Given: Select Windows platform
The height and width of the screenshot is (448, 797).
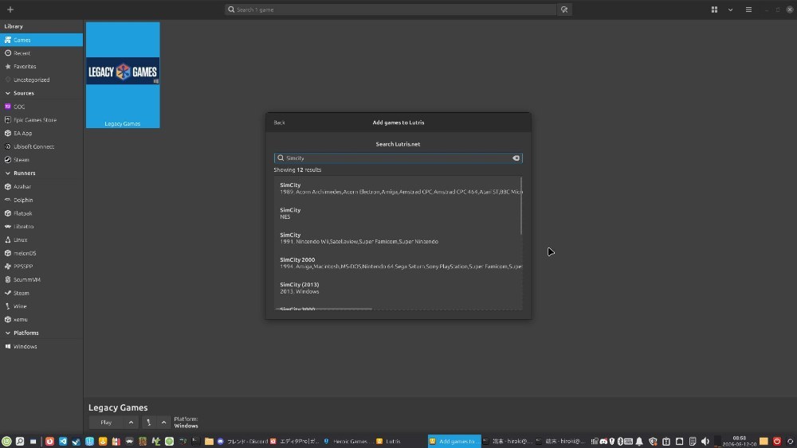Looking at the screenshot, I should (x=41, y=346).
